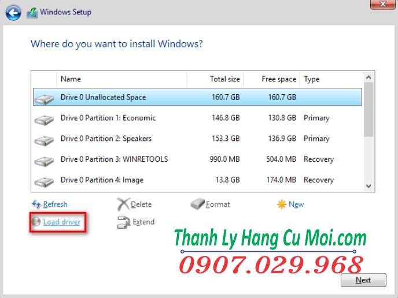The image size is (398, 298).
Task: Select Drive 0 Partition 2: Speakers
Action: (197, 139)
